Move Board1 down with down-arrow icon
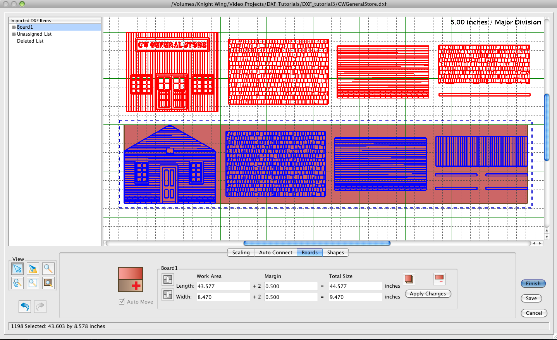The width and height of the screenshot is (557, 340). point(168,295)
